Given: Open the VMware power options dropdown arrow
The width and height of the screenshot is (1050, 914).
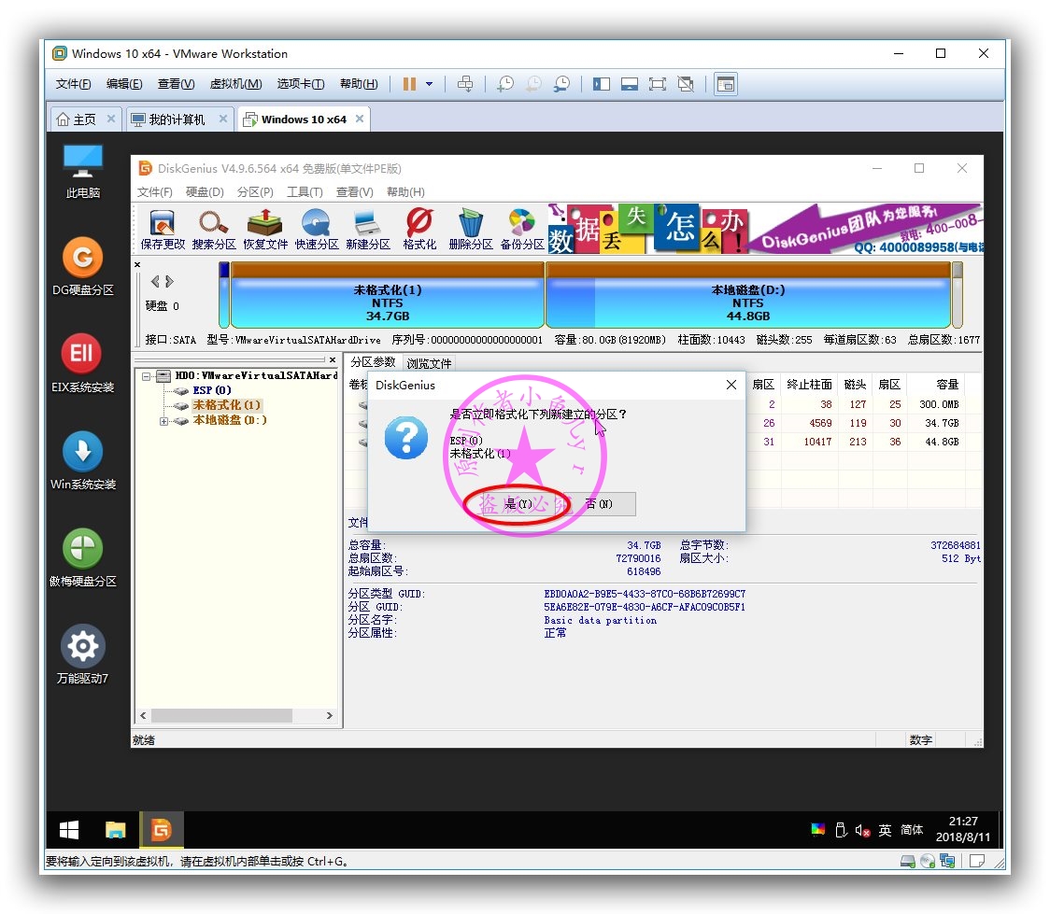Looking at the screenshot, I should 429,84.
